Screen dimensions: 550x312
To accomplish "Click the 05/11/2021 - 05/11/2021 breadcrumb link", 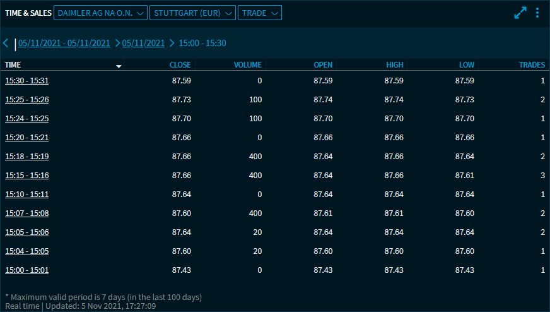I will pos(64,43).
